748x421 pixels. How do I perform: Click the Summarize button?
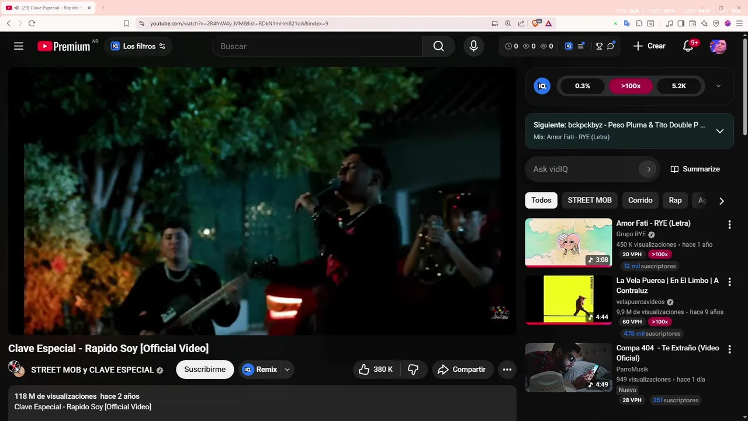695,169
